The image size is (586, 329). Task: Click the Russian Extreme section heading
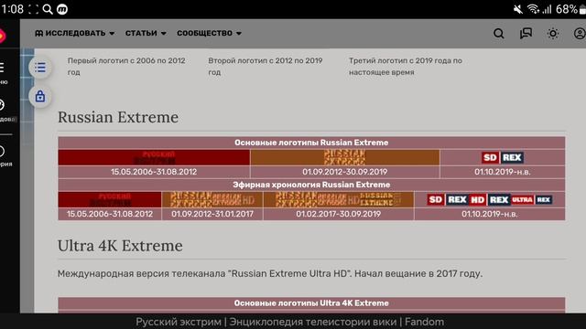[118, 117]
